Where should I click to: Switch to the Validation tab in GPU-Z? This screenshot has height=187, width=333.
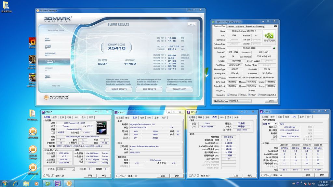point(240,27)
